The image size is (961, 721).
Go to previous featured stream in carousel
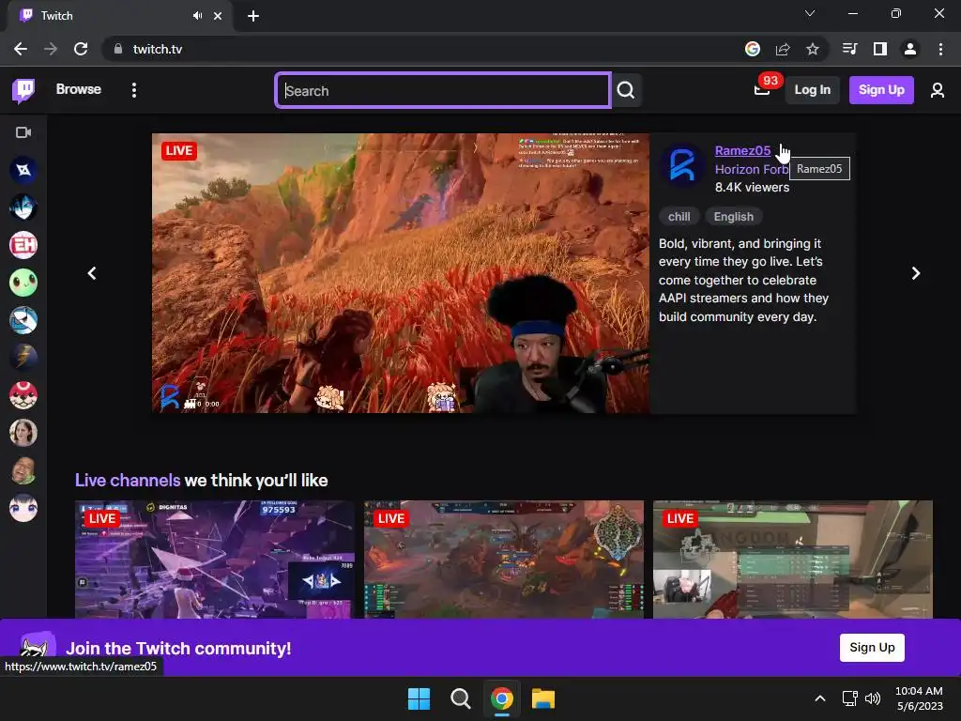click(92, 273)
